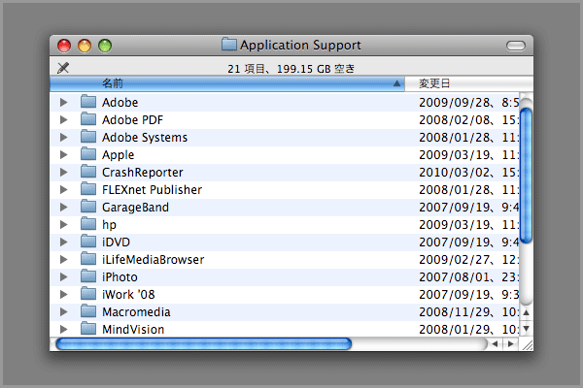Expand the iDVD disclosure triangle
The image size is (583, 388).
pyautogui.click(x=64, y=242)
